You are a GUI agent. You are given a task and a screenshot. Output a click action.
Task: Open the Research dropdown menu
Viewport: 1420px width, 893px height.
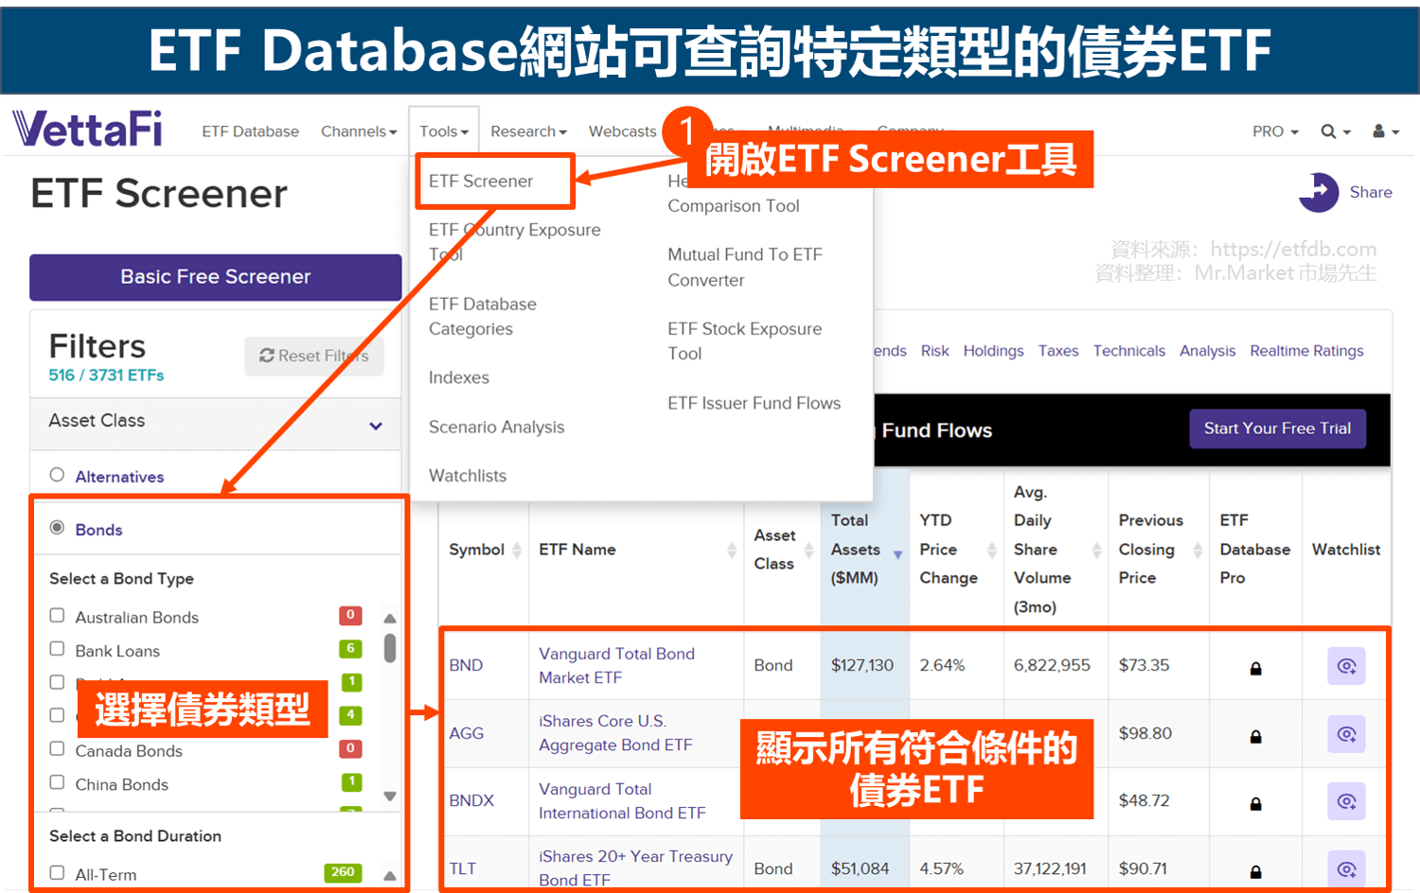(528, 131)
